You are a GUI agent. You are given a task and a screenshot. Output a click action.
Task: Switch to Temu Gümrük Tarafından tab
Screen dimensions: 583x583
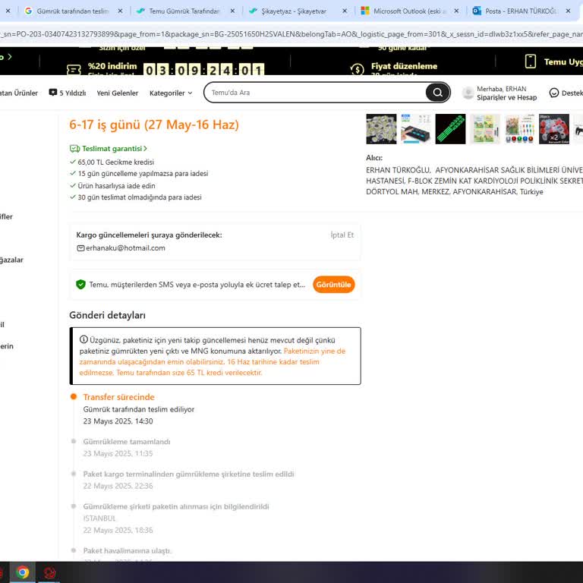pos(184,11)
